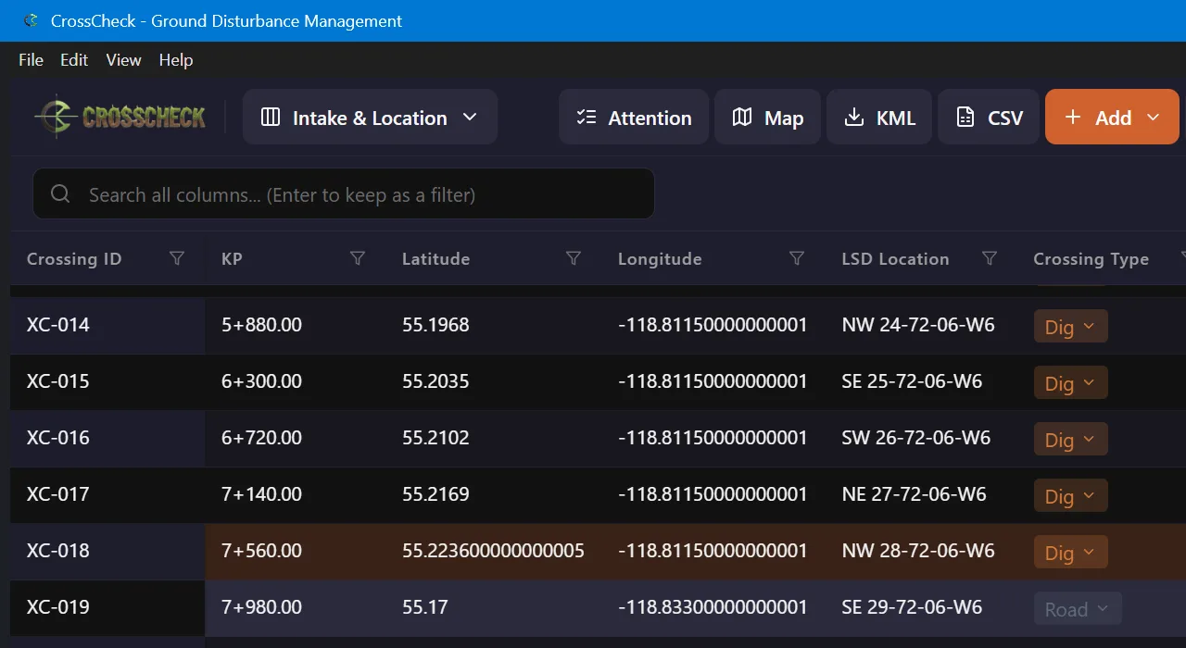The width and height of the screenshot is (1186, 648).
Task: Export data with the CSV button
Action: tap(989, 117)
